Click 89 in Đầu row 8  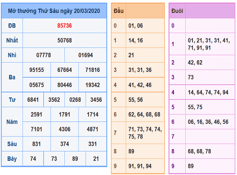pos(131,151)
